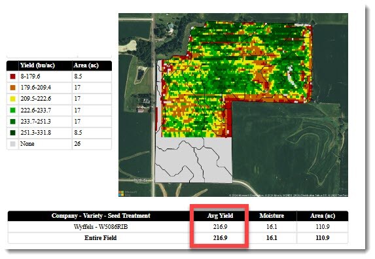Click the Microsoft Bing logo on map
375x259 pixels.
click(x=128, y=194)
